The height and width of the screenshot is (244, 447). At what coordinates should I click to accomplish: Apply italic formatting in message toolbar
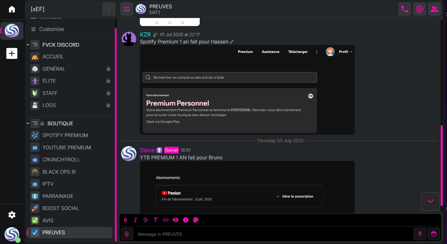[x=135, y=220]
